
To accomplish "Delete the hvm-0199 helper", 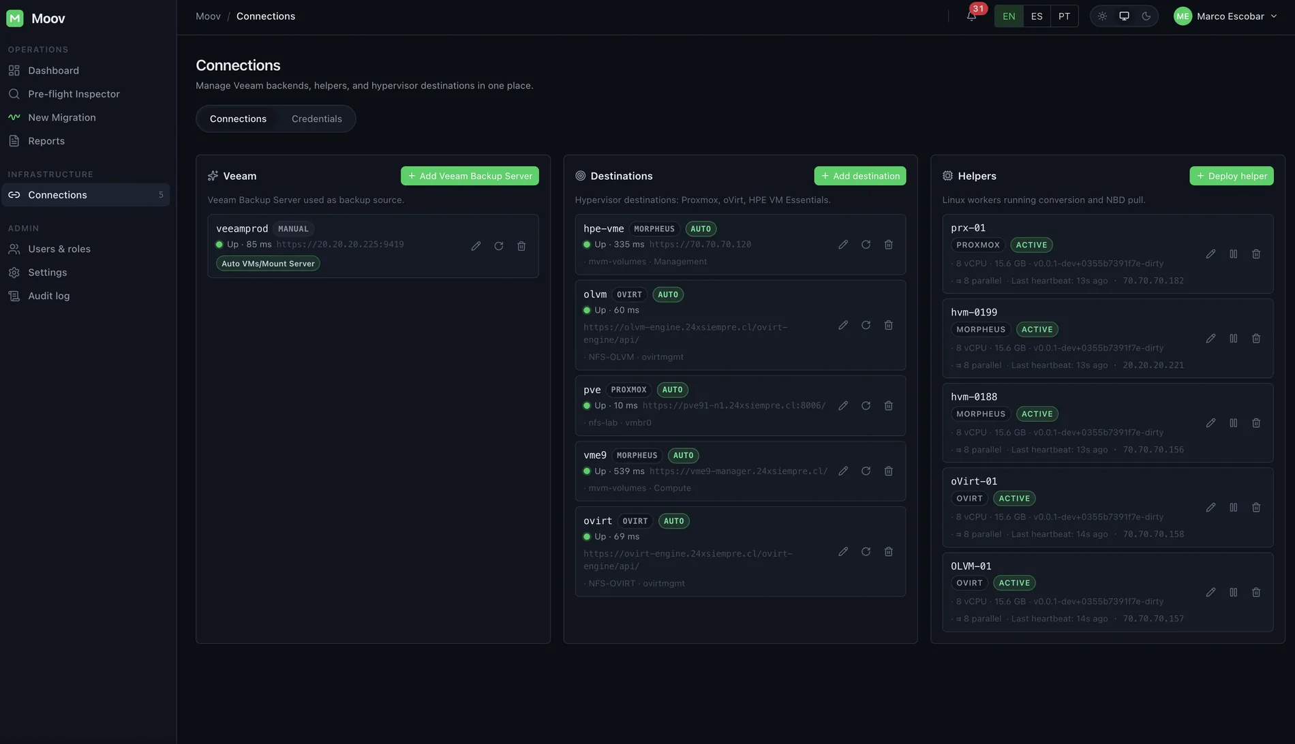I will pyautogui.click(x=1256, y=339).
